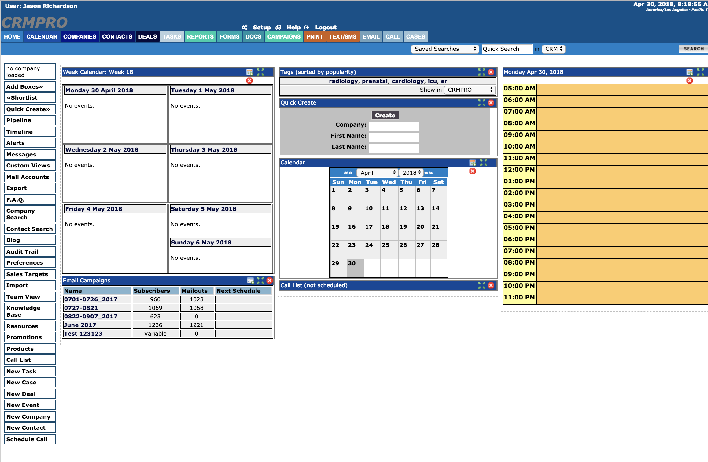The width and height of the screenshot is (708, 462).
Task: Focus the Quick Search field
Action: tap(507, 49)
